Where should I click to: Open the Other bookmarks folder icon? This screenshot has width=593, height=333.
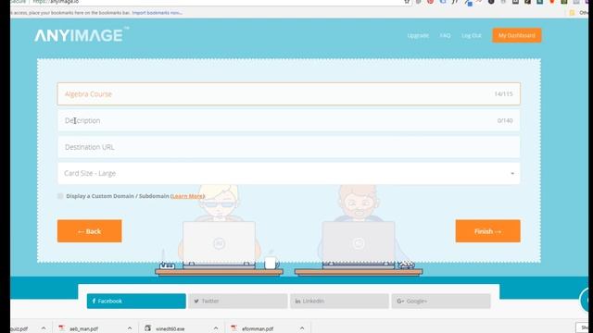(573, 13)
